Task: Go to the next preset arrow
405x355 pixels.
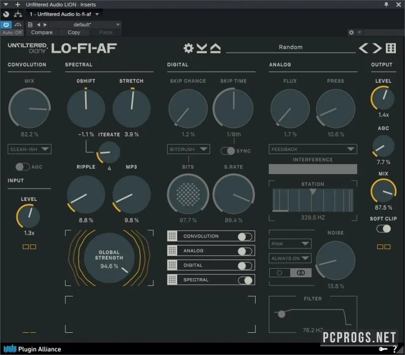Action: tap(377, 48)
